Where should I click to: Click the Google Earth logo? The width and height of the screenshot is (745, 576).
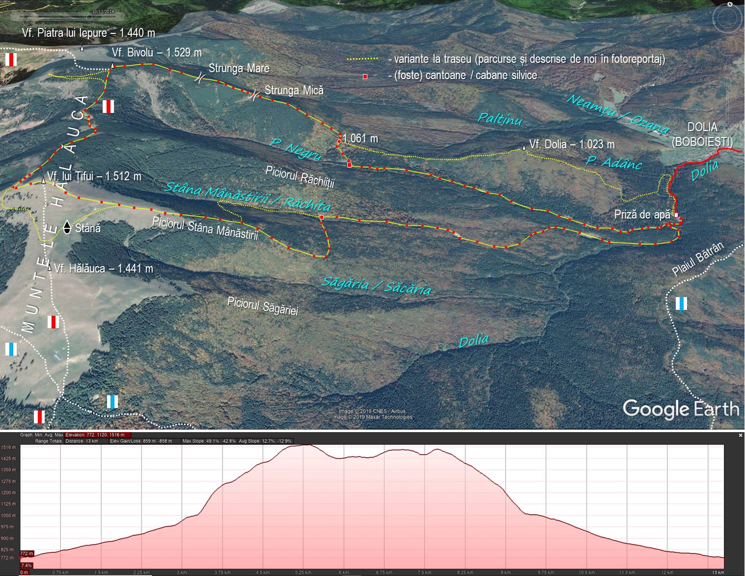point(681,409)
